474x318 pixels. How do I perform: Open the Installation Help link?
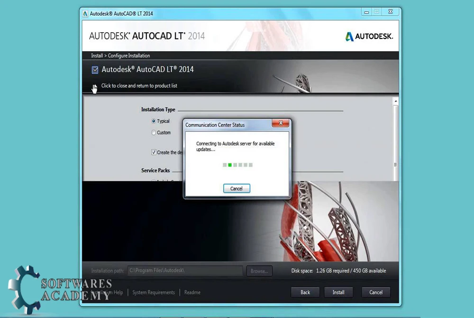tap(107, 292)
